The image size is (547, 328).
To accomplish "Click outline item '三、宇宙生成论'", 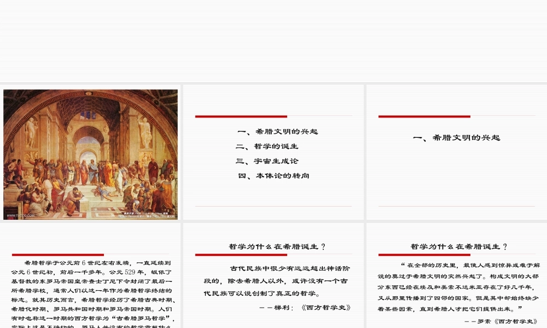I will coord(267,161).
